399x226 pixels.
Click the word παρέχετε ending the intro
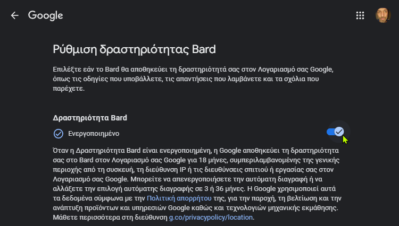69,89
